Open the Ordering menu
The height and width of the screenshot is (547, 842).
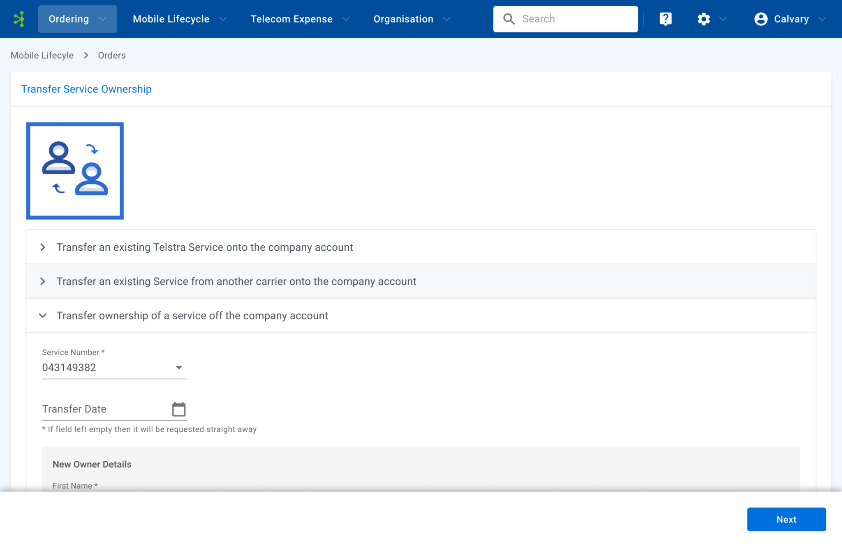(77, 19)
